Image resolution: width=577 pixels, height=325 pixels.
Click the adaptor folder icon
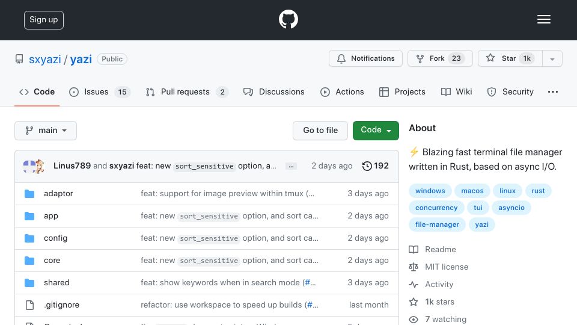click(x=29, y=194)
